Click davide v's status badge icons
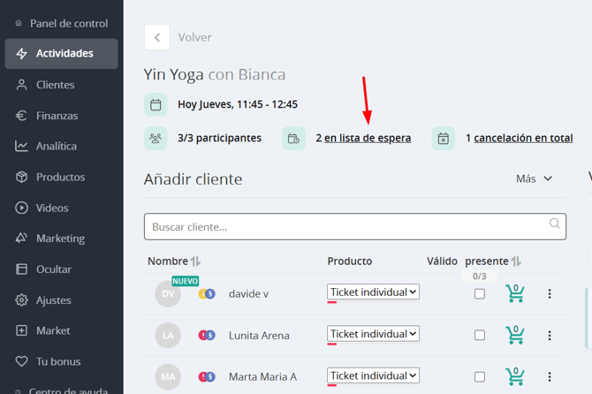 pos(207,293)
